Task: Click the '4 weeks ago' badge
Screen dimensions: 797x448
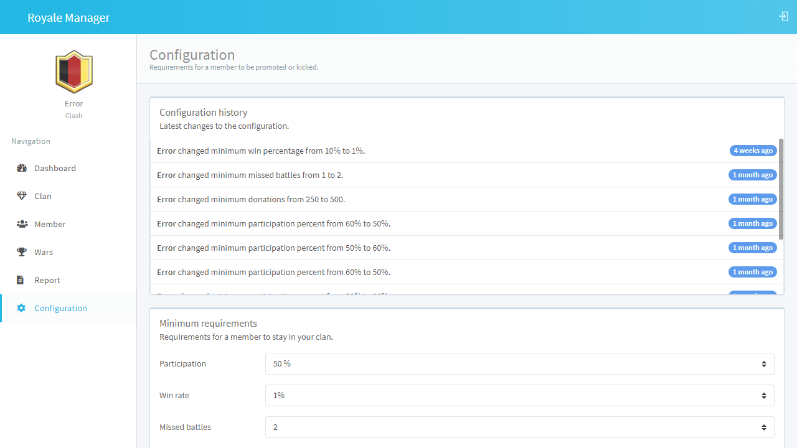Action: point(753,151)
